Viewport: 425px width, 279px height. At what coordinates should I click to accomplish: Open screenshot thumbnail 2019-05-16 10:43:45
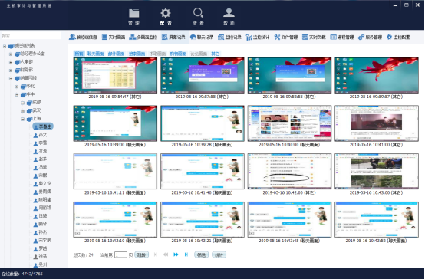(x=289, y=219)
